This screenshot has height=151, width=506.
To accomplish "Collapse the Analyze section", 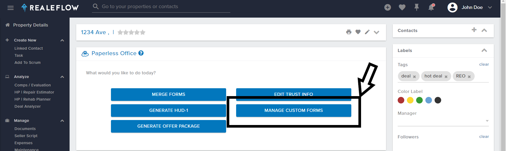I will tap(62, 77).
